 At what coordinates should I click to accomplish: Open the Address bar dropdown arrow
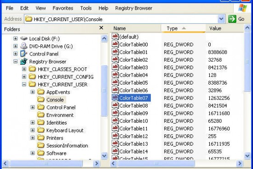pyautogui.click(x=221, y=19)
